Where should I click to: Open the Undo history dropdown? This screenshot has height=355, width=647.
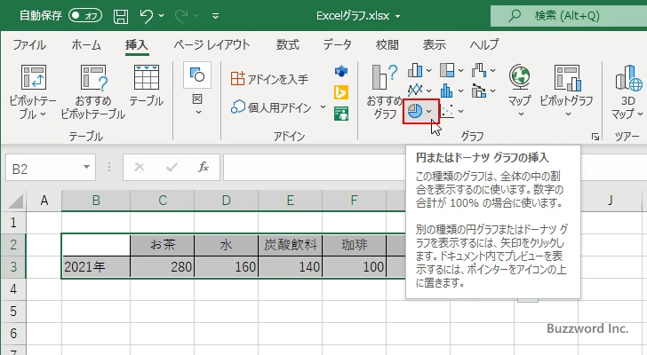[x=162, y=16]
